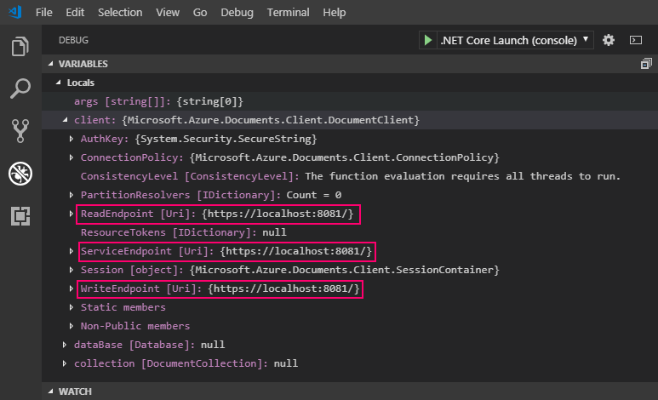Collapse the Locals scope
This screenshot has width=658, height=400.
[58, 83]
